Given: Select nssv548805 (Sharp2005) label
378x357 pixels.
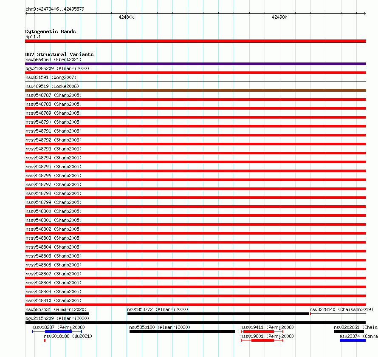Looking at the screenshot, I should click(54, 256).
